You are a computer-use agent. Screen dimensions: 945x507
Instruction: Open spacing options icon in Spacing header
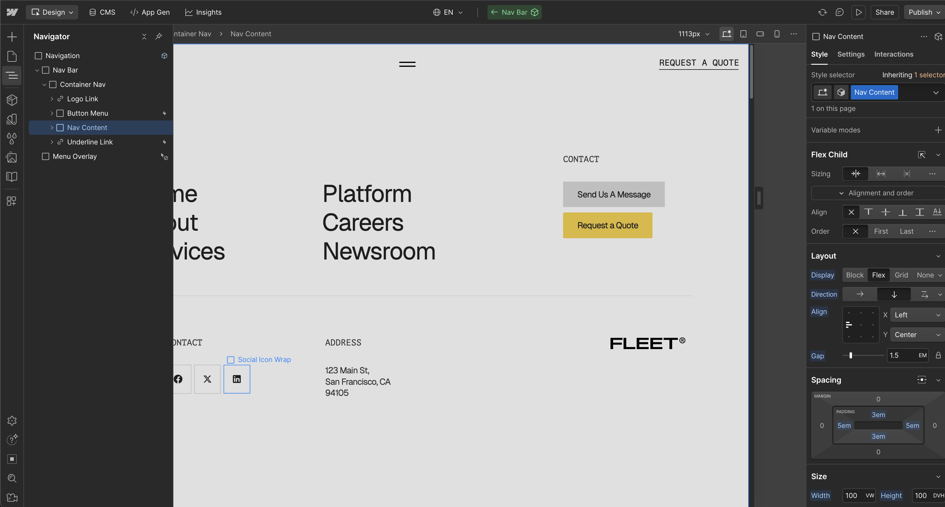(922, 380)
